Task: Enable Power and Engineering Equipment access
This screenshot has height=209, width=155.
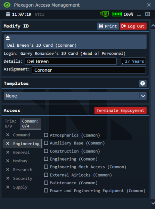Action: point(46,191)
